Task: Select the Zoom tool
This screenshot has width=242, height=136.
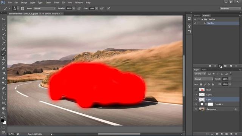Action: pos(3,113)
